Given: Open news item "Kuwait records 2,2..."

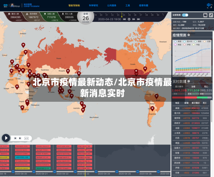Looking at the screenshot, I should click(85, 165).
